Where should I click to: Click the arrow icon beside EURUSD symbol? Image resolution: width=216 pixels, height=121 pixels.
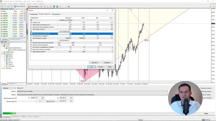(1, 32)
